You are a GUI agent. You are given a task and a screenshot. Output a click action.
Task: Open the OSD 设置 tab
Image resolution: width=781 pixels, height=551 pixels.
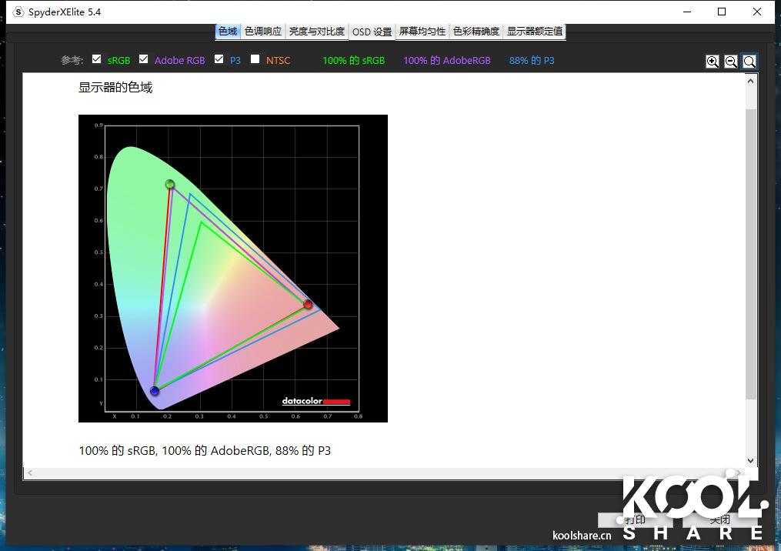(x=372, y=32)
